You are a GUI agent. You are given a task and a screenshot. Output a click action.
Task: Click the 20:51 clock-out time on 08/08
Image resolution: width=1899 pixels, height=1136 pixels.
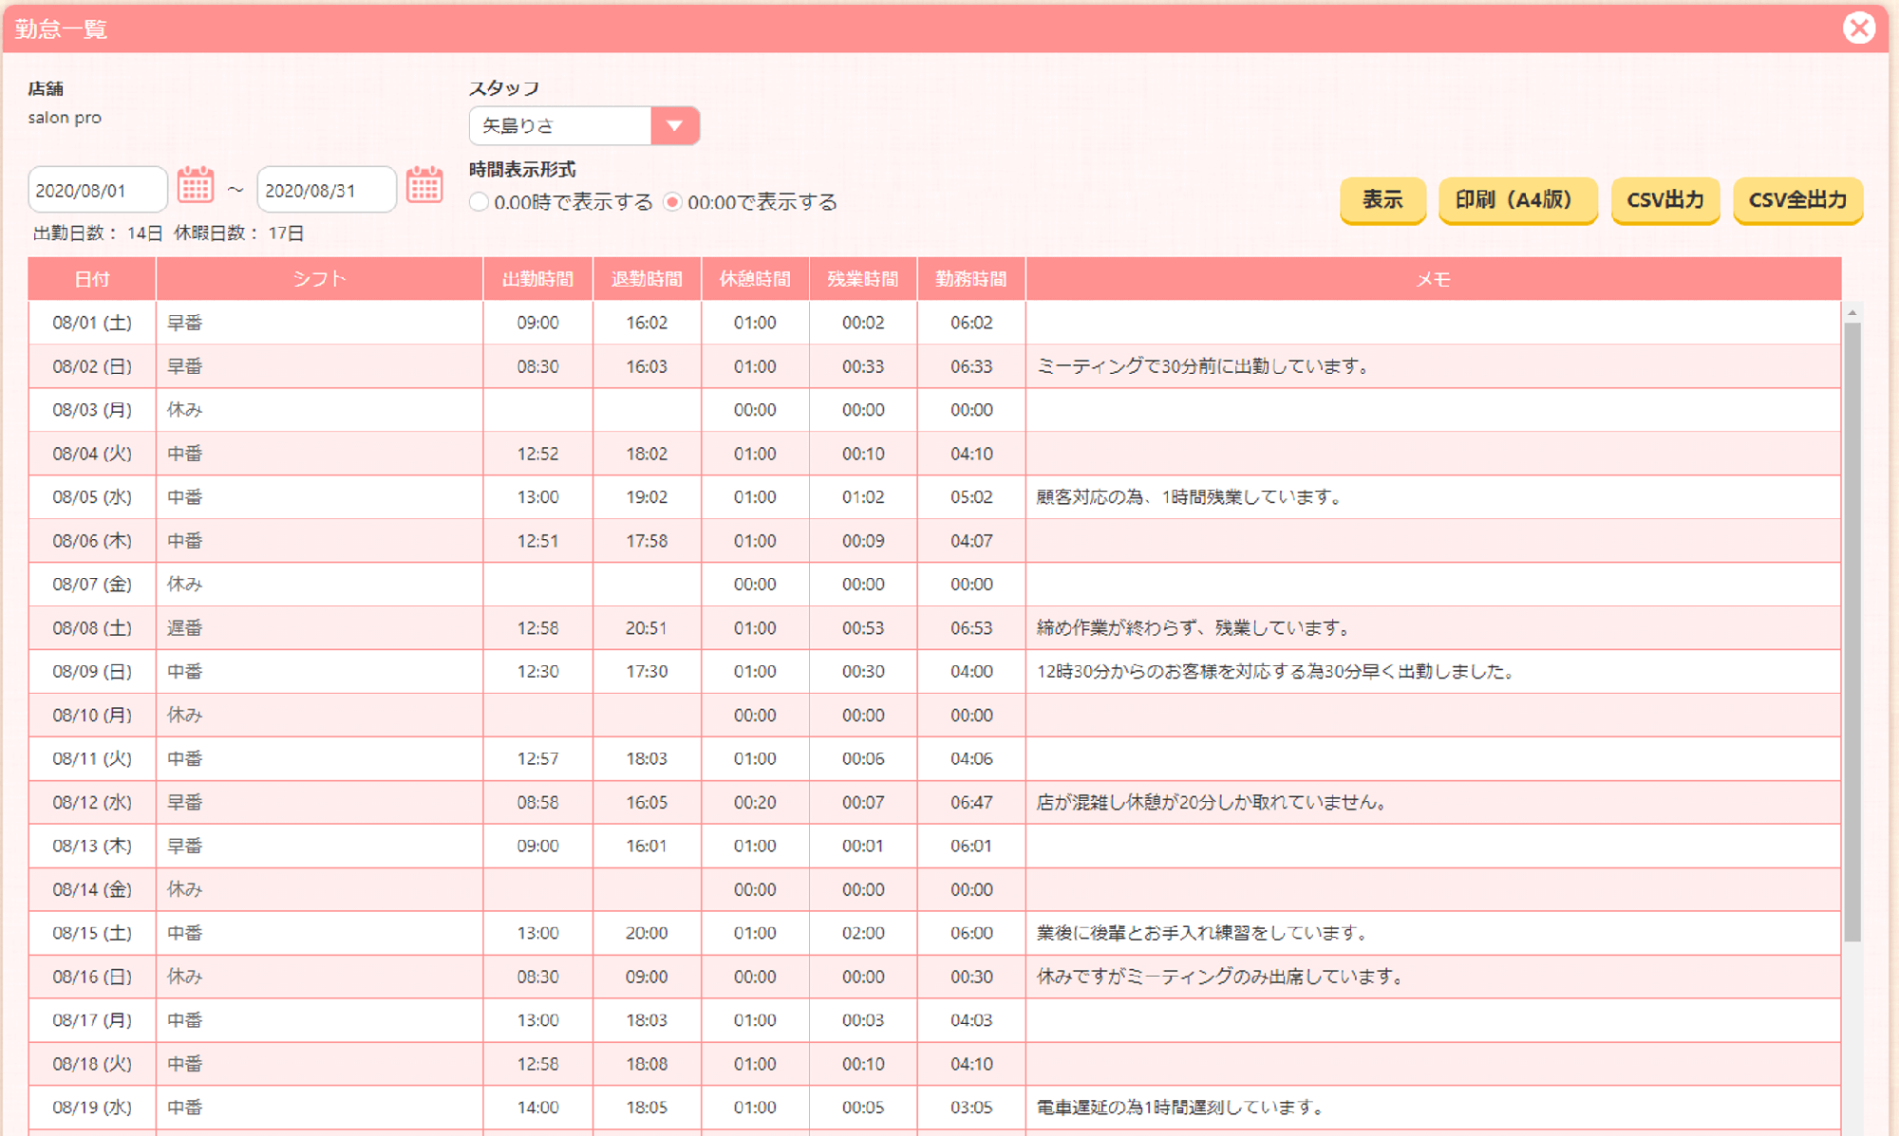click(647, 628)
